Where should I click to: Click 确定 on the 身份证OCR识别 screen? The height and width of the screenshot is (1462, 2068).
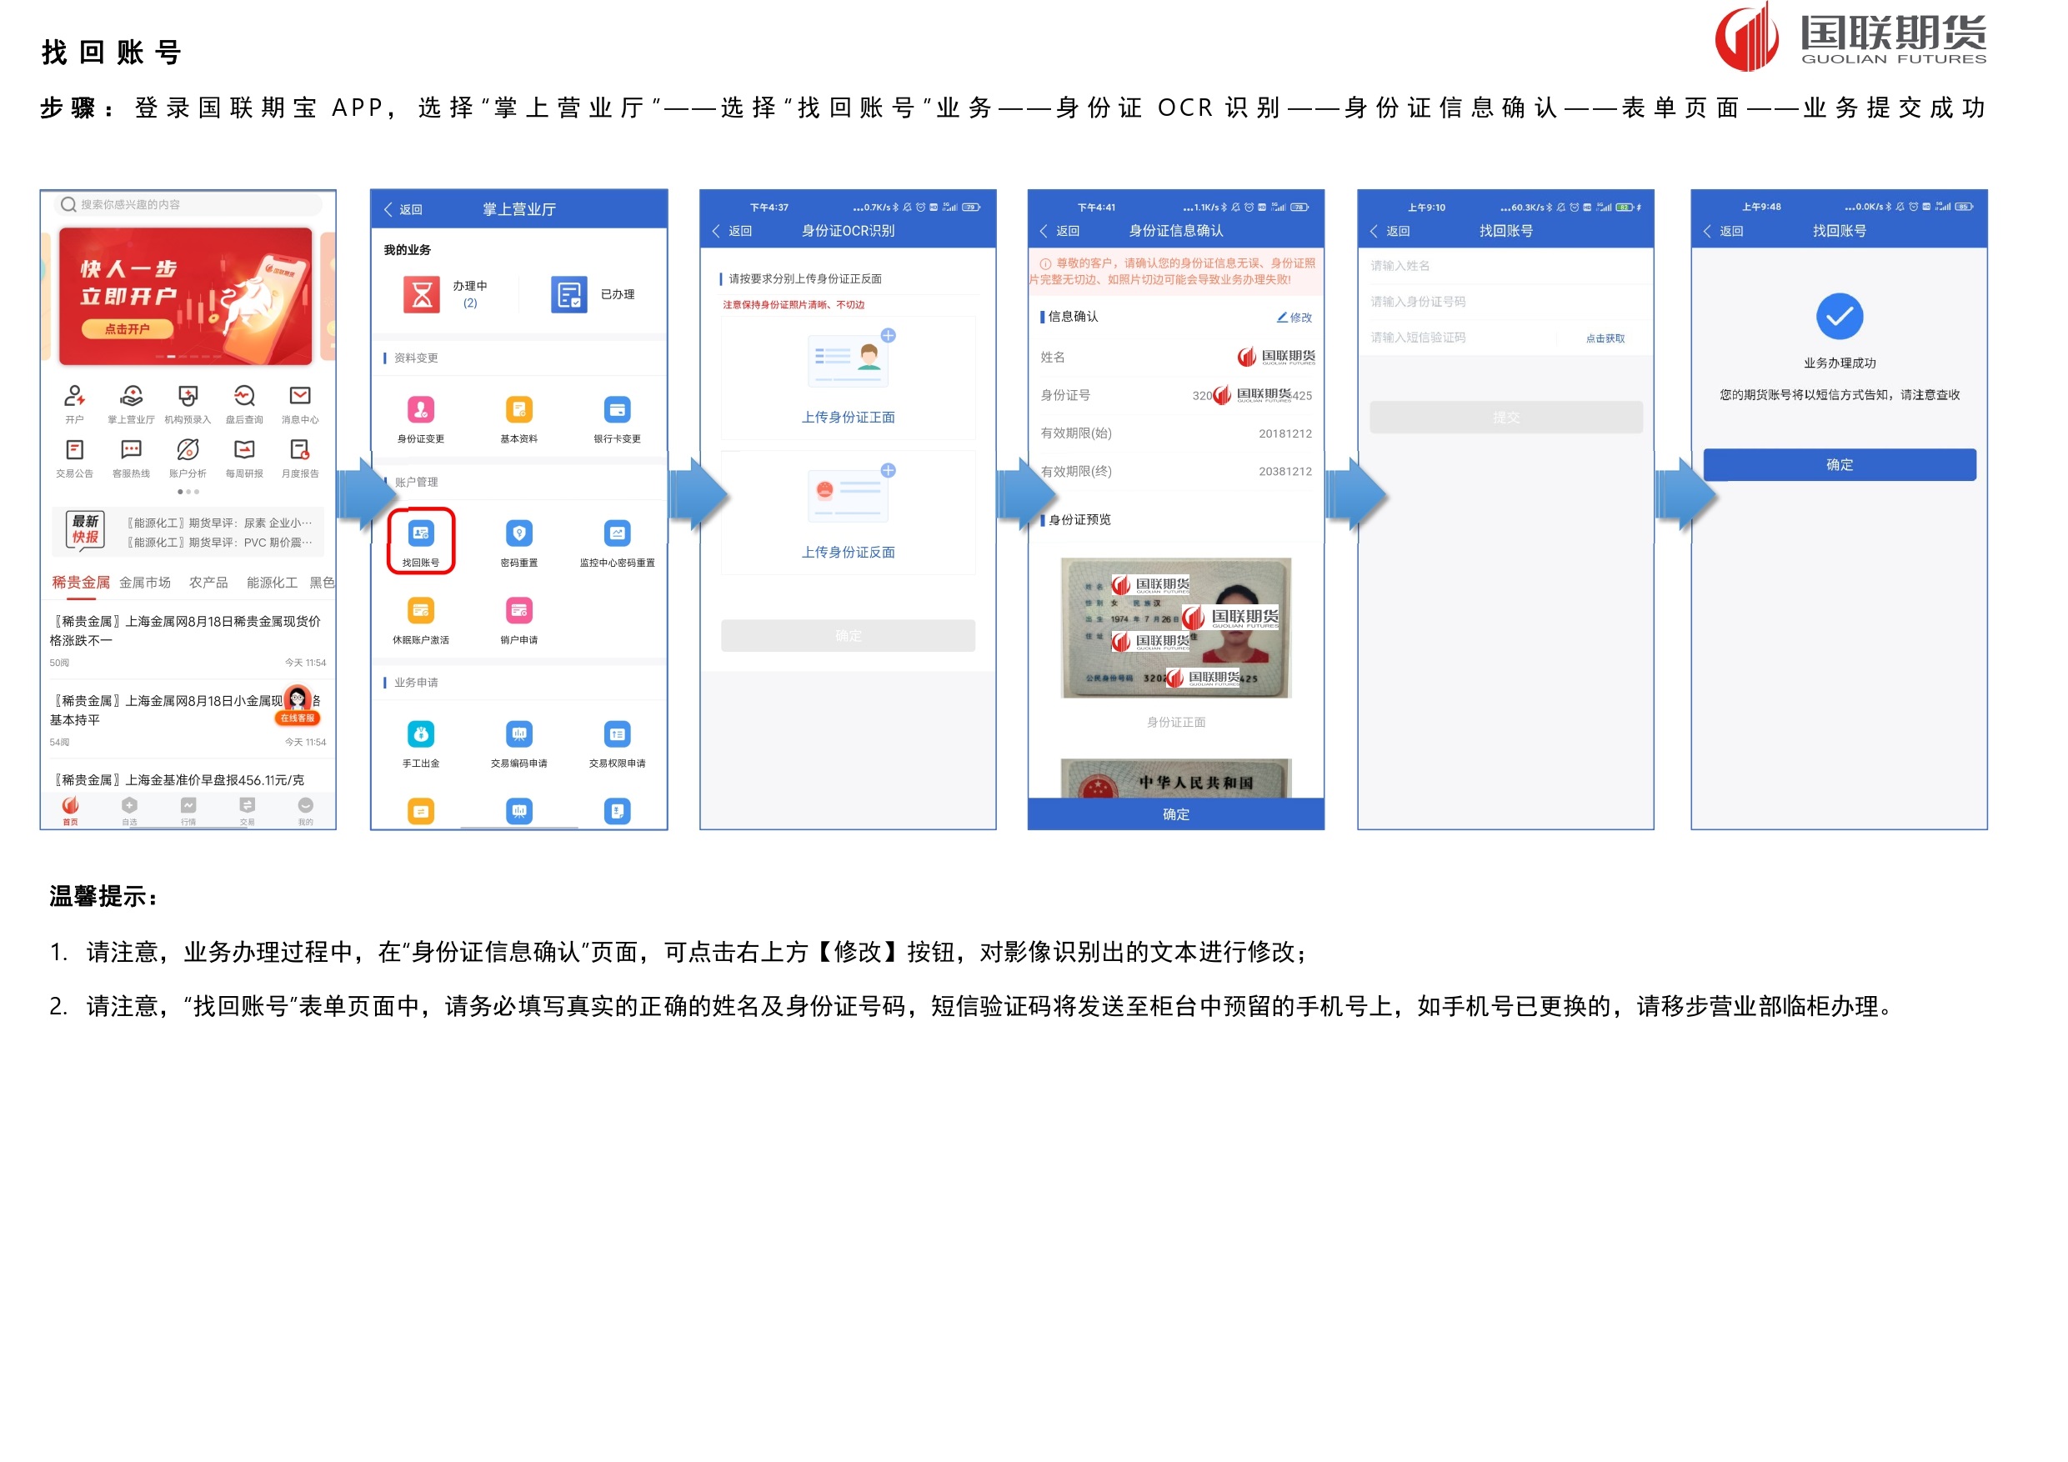(x=848, y=636)
